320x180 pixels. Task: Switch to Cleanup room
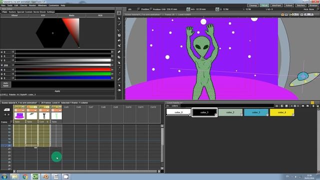click(252, 5)
